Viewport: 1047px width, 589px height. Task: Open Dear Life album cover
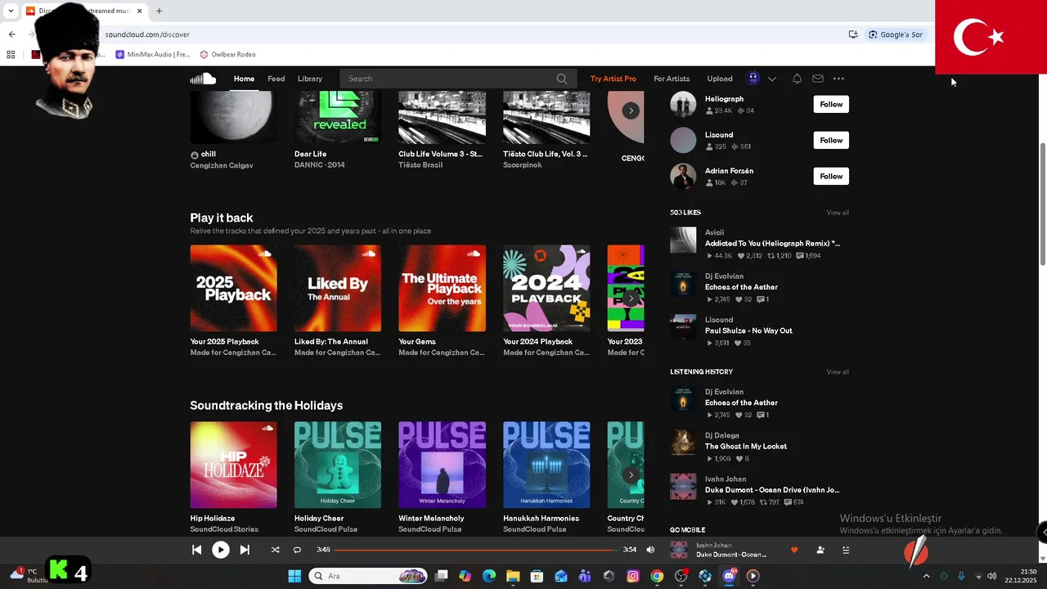click(x=338, y=118)
